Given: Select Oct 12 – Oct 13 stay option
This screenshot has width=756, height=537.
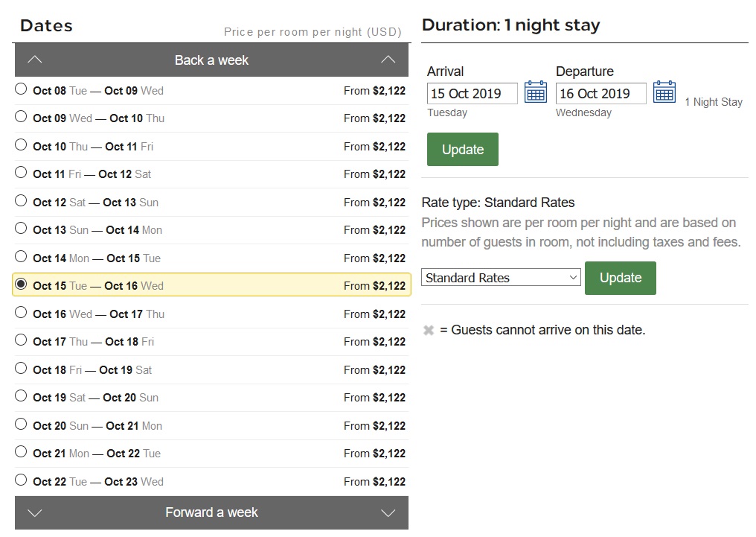Looking at the screenshot, I should pyautogui.click(x=21, y=201).
